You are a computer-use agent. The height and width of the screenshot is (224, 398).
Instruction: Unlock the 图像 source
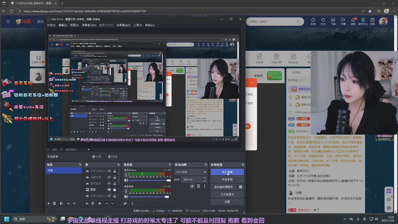(115, 190)
